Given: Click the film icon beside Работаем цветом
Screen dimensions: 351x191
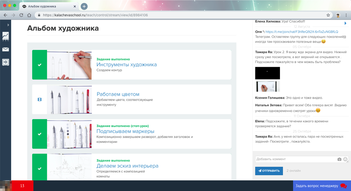Looking at the screenshot, I should (x=39, y=99).
